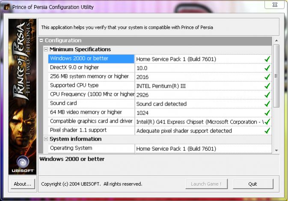
Task: Click green checkmark for Windows 2000 or better row
Action: (x=267, y=59)
